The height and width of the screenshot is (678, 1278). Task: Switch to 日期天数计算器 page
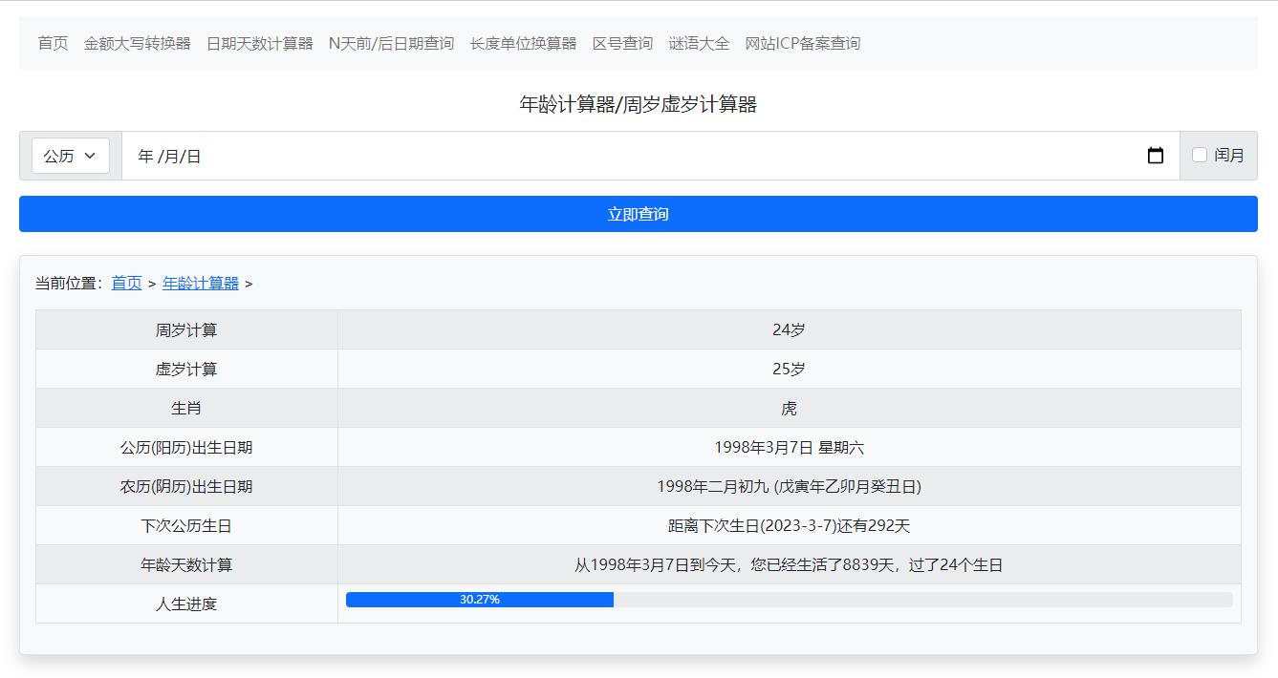tap(257, 43)
